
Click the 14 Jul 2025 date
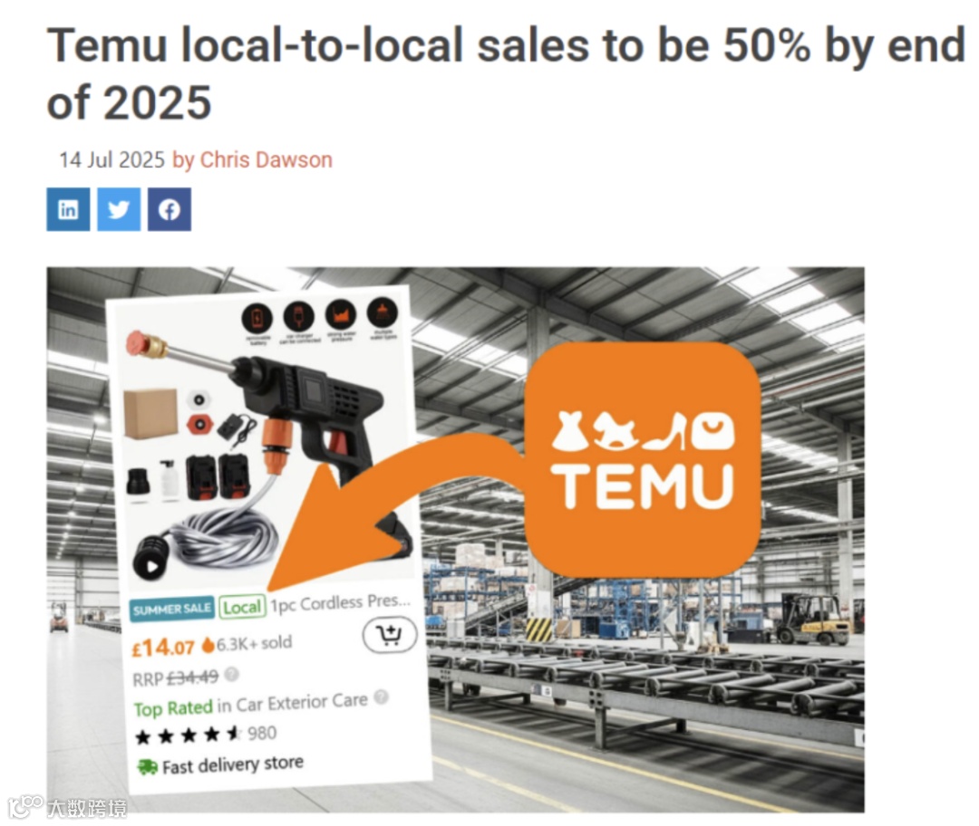coord(111,159)
